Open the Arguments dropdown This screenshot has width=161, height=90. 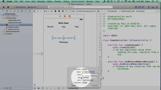(x=90, y=83)
